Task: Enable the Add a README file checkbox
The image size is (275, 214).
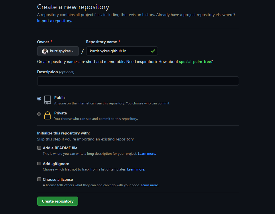Action: tap(39, 148)
